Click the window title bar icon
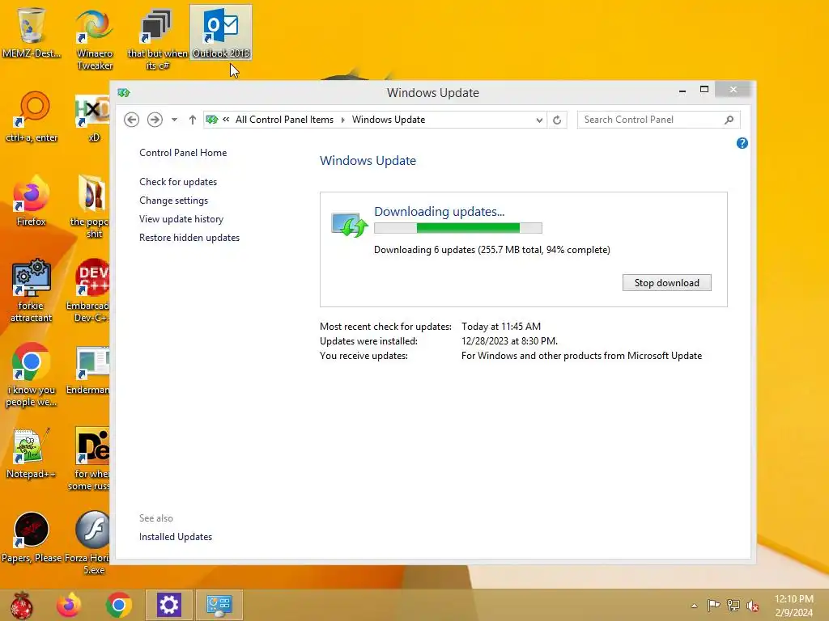 [x=124, y=93]
